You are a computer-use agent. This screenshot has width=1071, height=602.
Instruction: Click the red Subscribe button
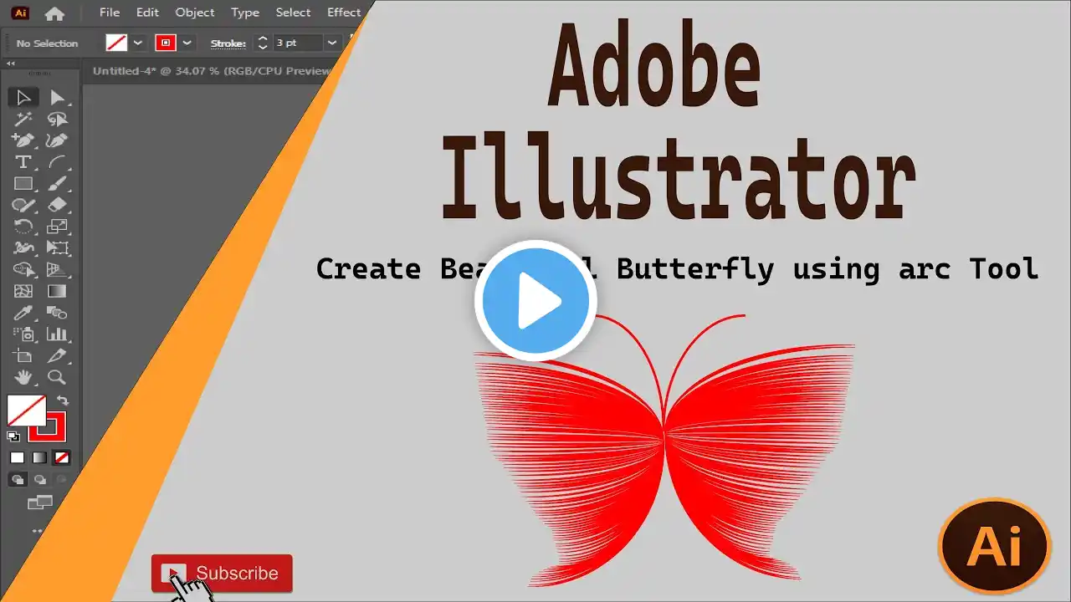point(222,573)
